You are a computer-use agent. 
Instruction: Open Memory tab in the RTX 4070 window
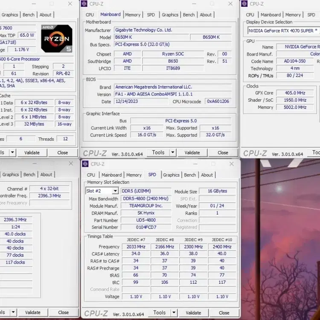(293, 15)
